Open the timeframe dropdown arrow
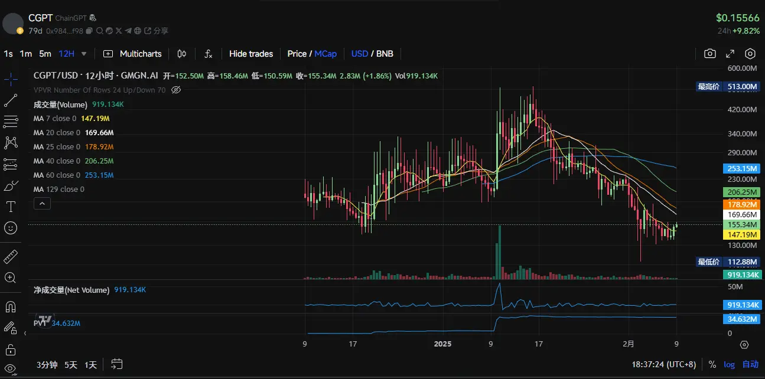The image size is (765, 379). (84, 54)
